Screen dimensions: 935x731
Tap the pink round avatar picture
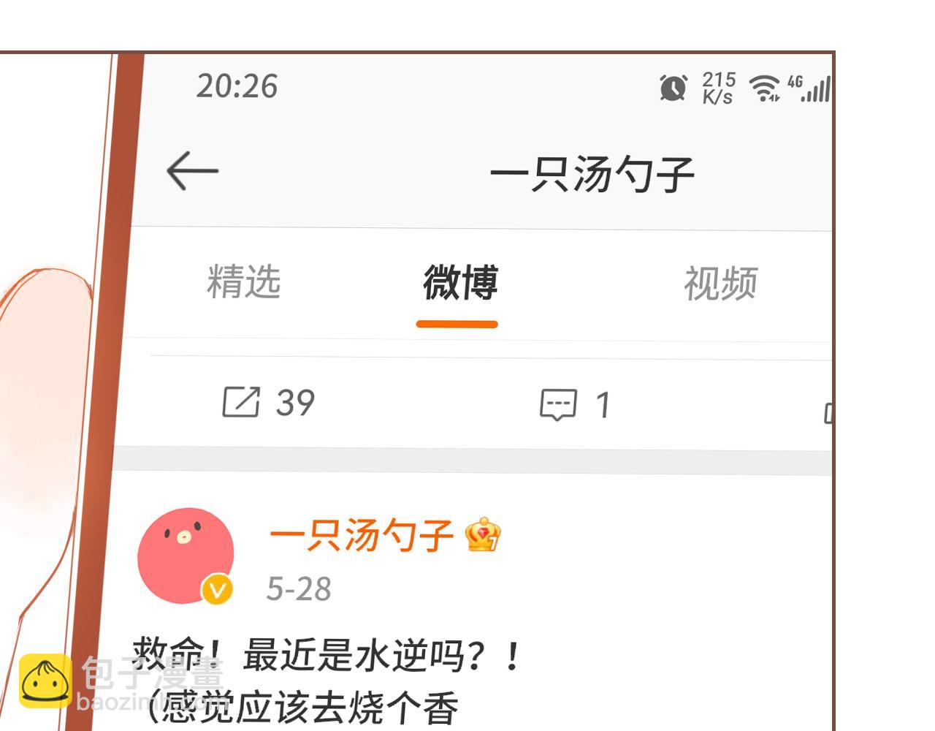click(186, 556)
